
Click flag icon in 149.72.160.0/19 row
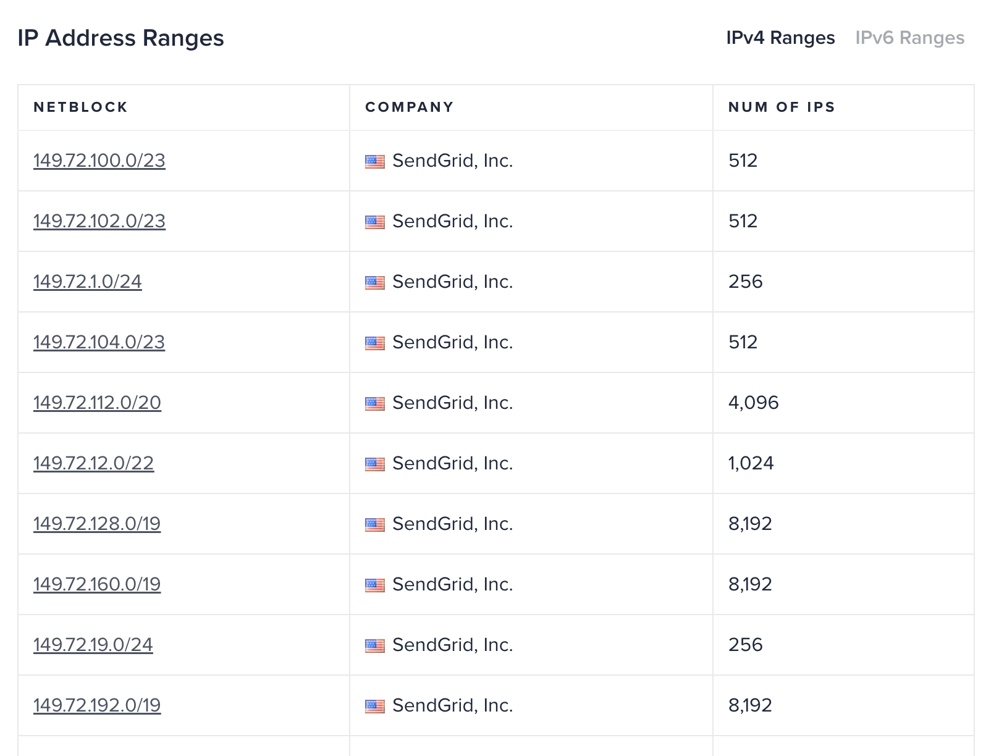[374, 586]
